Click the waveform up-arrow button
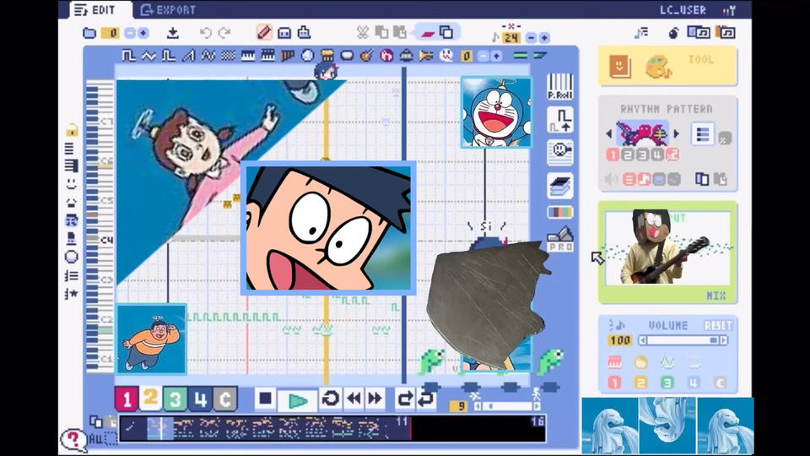 click(x=560, y=120)
